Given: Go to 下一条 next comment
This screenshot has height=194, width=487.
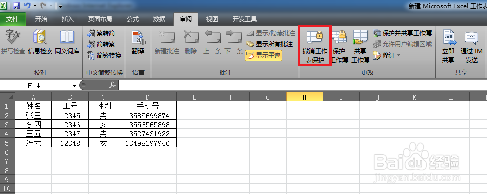Looking at the screenshot, I should point(234,42).
